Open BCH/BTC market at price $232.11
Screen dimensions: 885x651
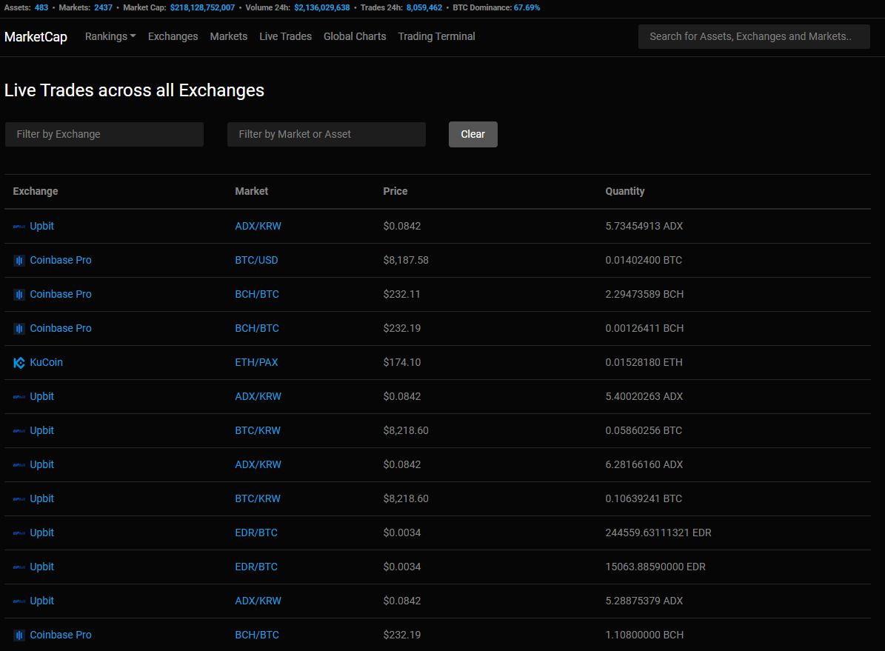(x=257, y=294)
